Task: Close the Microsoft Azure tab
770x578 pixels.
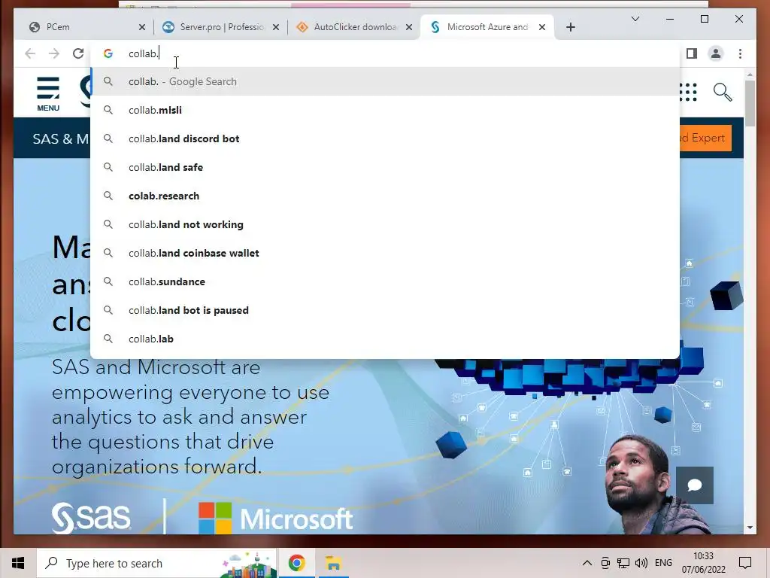Action: (542, 28)
